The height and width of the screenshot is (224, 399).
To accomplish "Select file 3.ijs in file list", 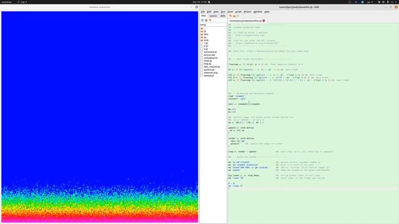I will pos(204,49).
